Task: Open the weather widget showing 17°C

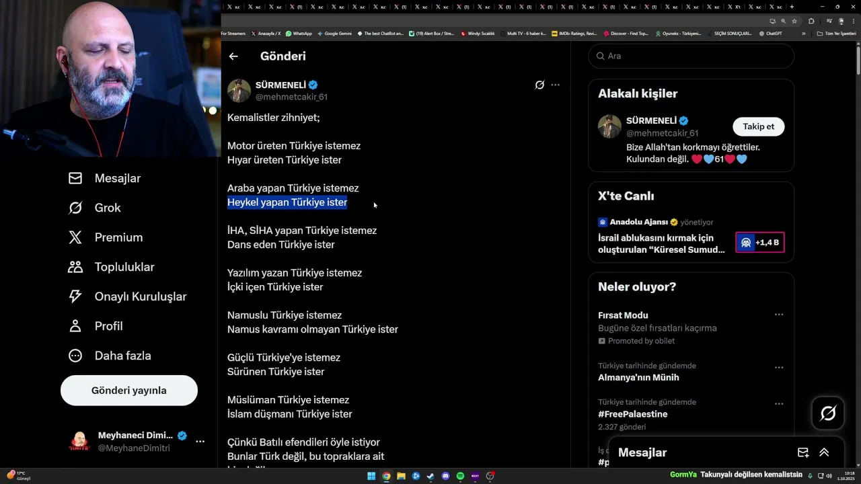Action: pos(18,476)
